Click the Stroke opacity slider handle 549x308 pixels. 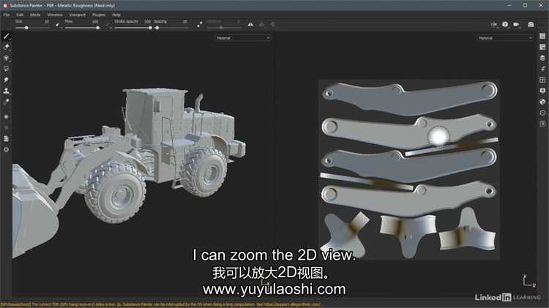pyautogui.click(x=151, y=28)
